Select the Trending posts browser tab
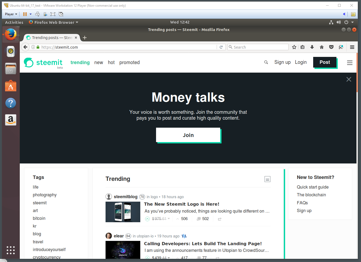Viewport: 361px width, 262px height. 52,38
